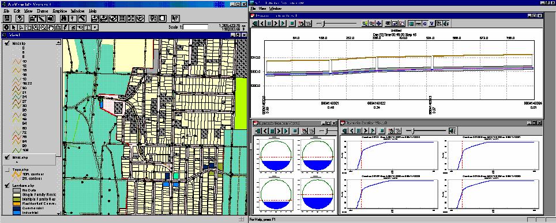The height and width of the screenshot is (223, 556).
Task: Click the save project icon
Action: [7, 18]
